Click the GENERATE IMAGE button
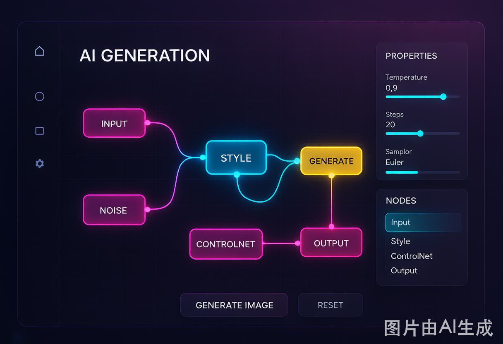 tap(234, 305)
